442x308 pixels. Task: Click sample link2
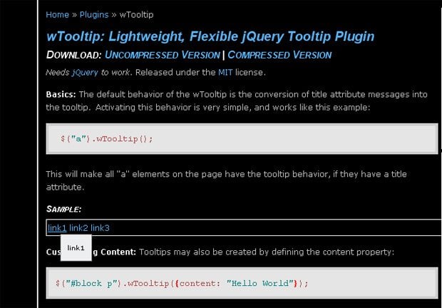(78, 227)
